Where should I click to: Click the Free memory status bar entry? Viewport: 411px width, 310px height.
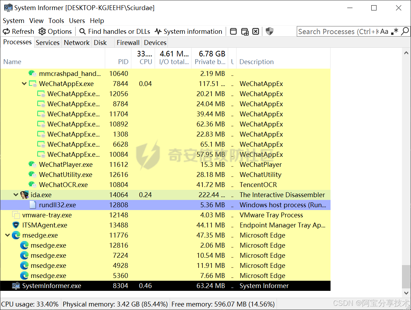tap(223, 304)
